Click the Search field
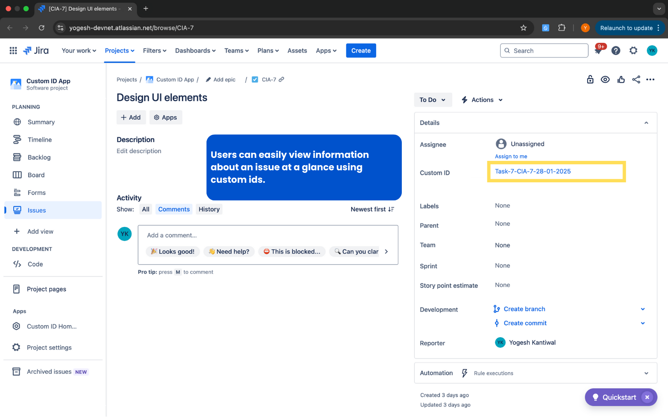Viewport: 668px width, 417px height. coord(544,51)
